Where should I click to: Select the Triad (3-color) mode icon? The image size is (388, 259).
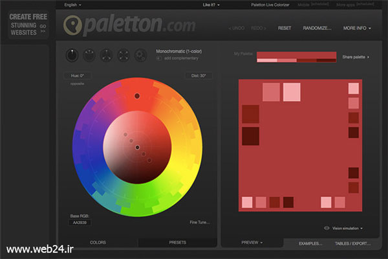[107, 55]
